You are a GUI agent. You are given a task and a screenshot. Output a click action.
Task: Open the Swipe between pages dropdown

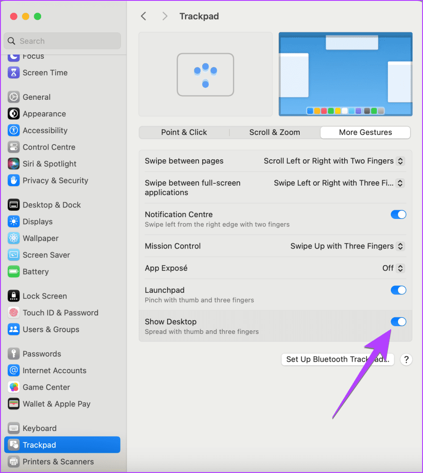point(400,161)
